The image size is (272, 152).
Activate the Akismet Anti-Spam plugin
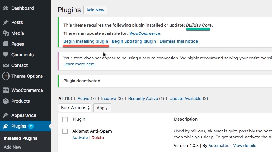click(x=80, y=138)
